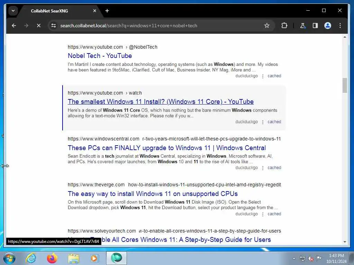
Task: Go back to previous page
Action: tap(14, 26)
